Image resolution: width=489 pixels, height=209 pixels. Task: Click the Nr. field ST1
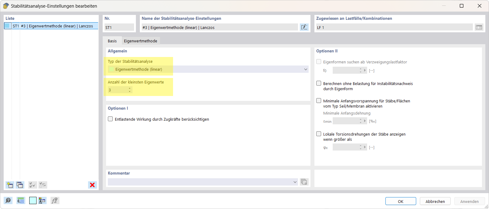point(119,27)
